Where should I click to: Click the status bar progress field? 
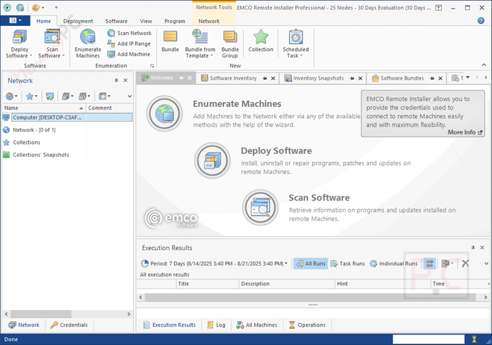[428, 339]
